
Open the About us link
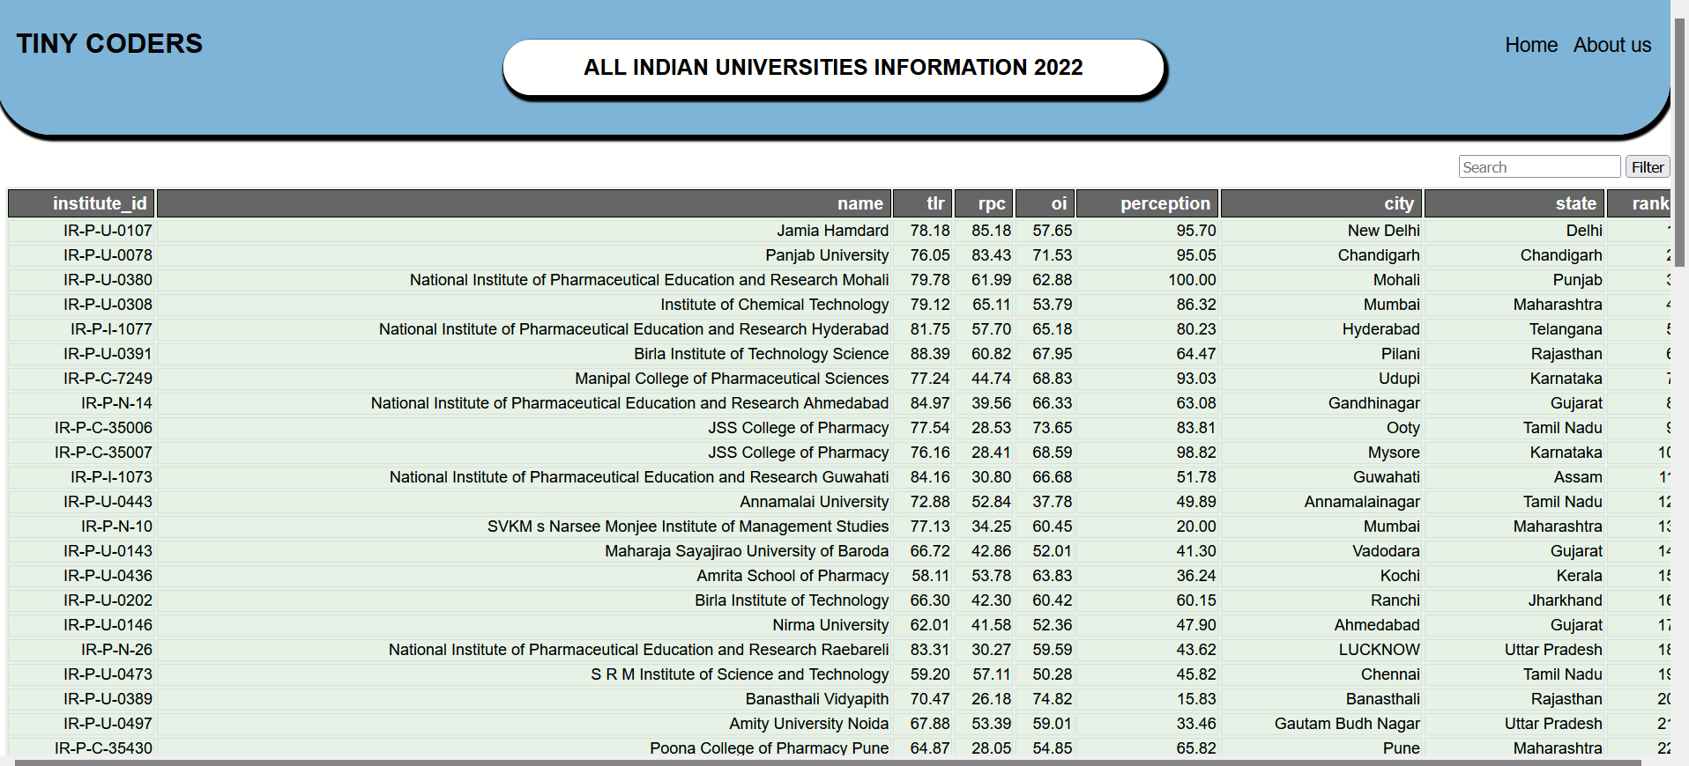point(1612,45)
